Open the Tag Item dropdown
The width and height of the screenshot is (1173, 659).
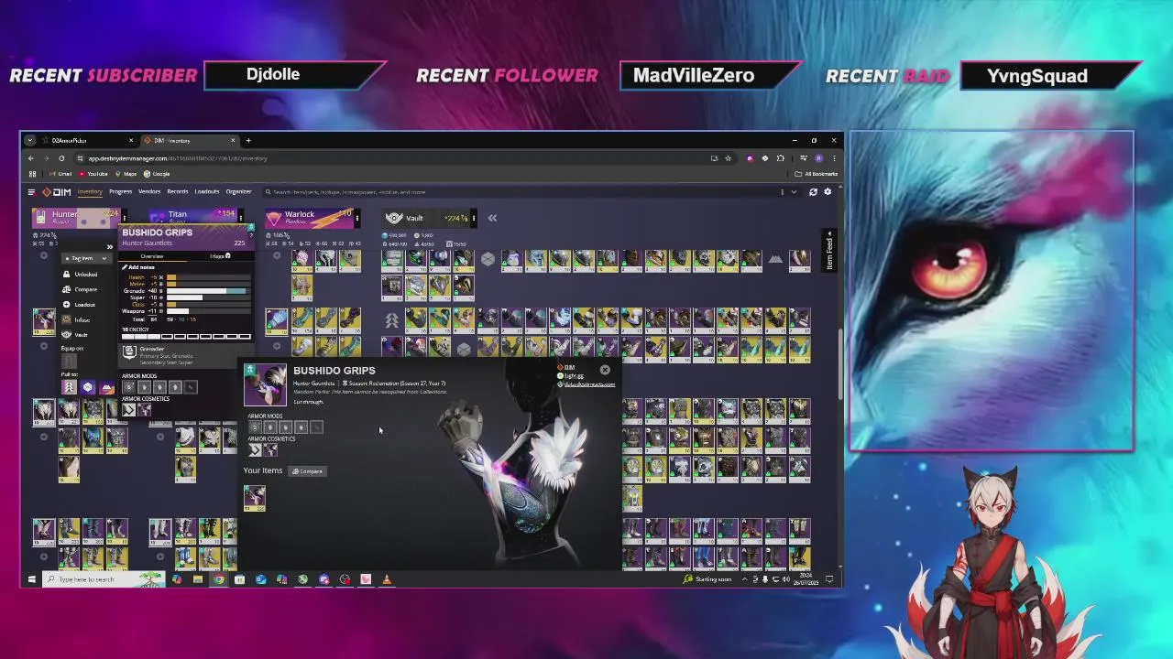86,258
